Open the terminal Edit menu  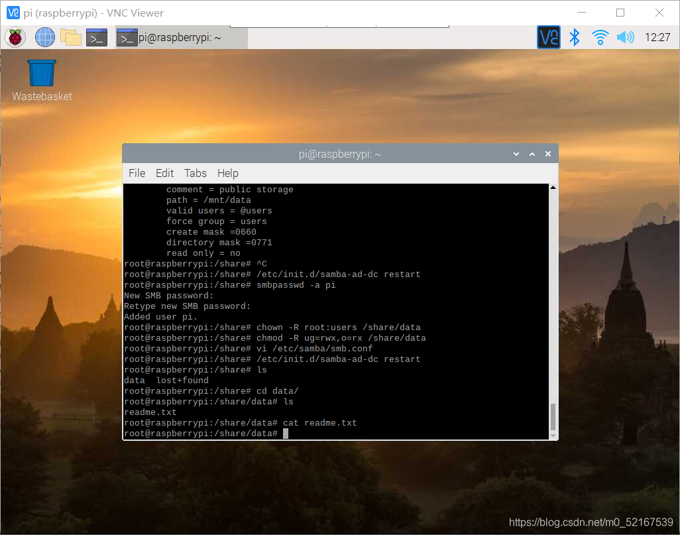165,173
